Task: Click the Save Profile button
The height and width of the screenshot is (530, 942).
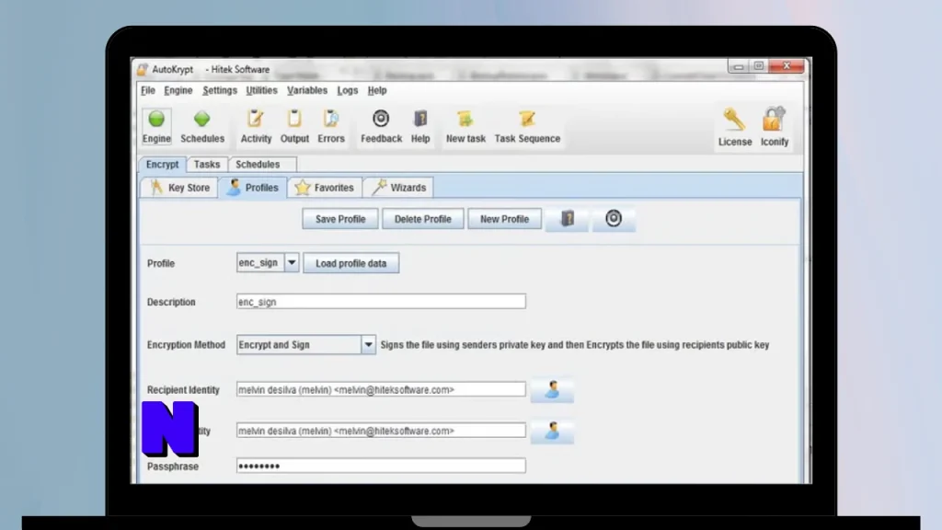Action: 340,219
